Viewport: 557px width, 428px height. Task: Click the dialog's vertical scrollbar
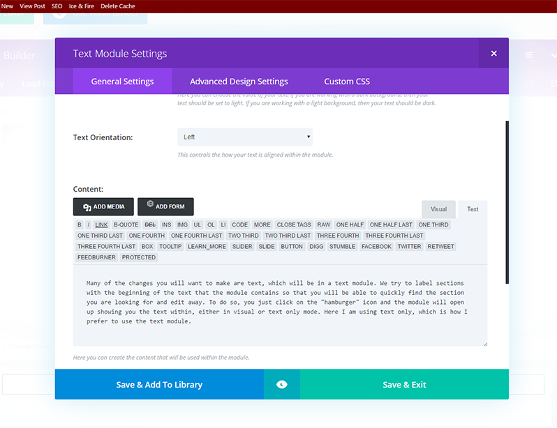pyautogui.click(x=507, y=202)
